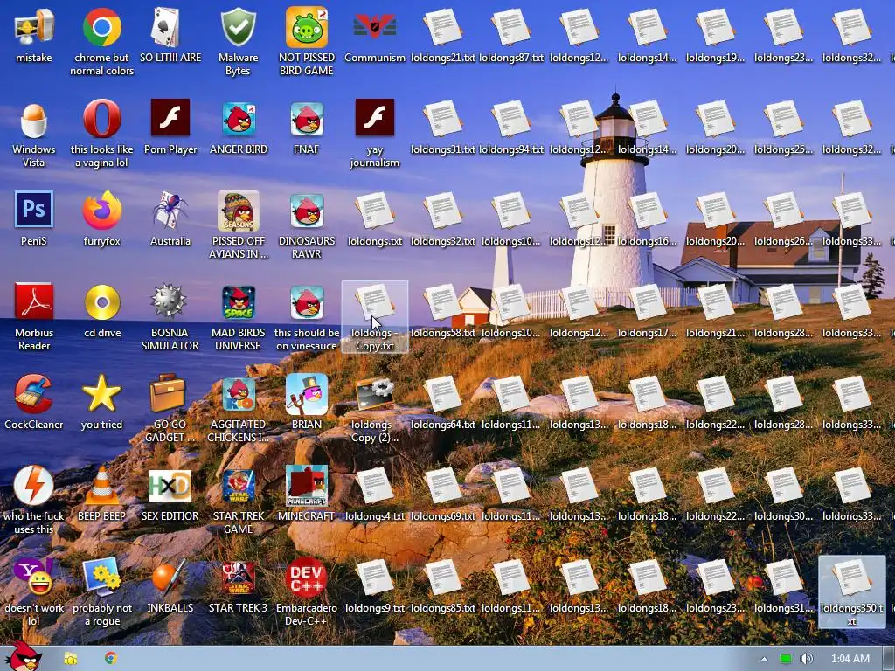Open the red Opera 'O' icon
Viewport: 895px width, 671px height.
pos(101,118)
